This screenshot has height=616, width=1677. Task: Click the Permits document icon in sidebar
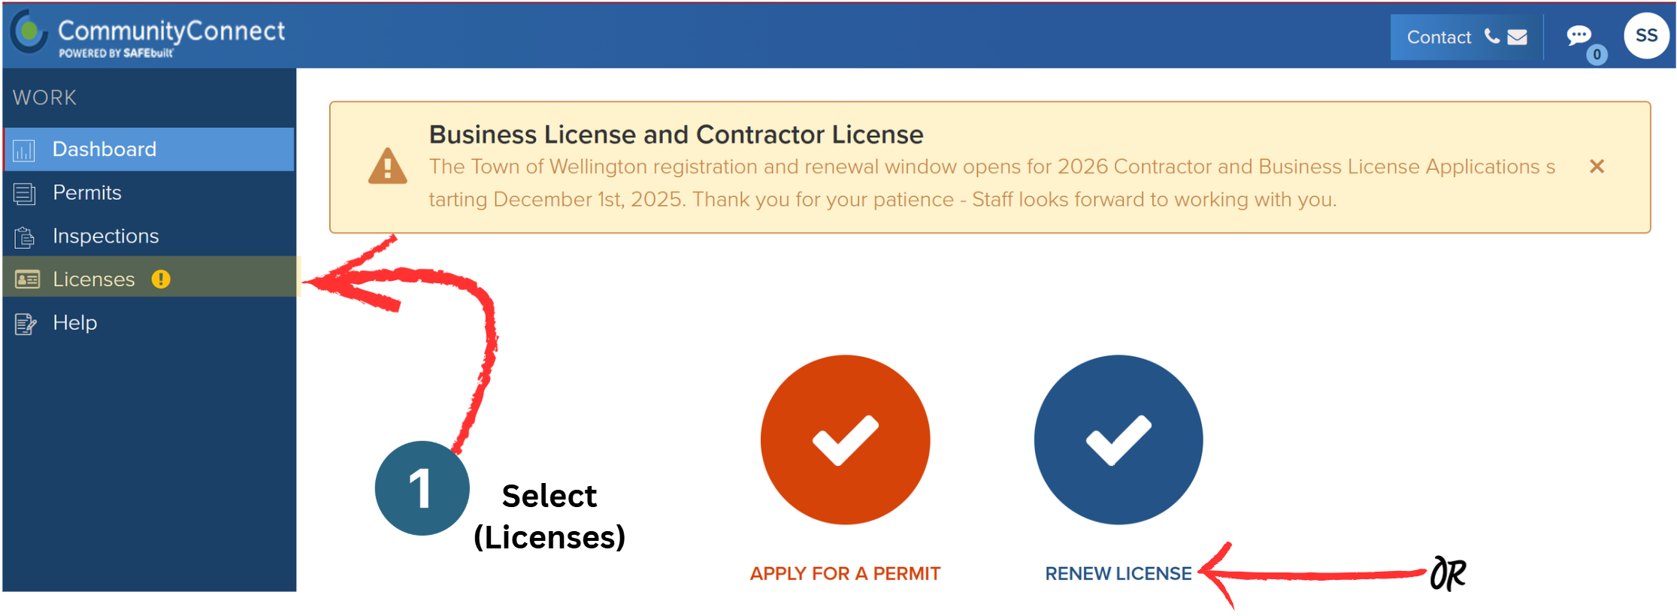coord(25,192)
